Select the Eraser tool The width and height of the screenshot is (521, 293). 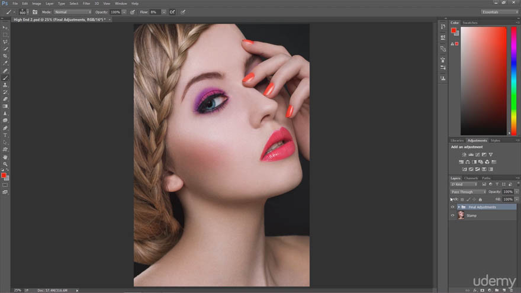(5, 99)
